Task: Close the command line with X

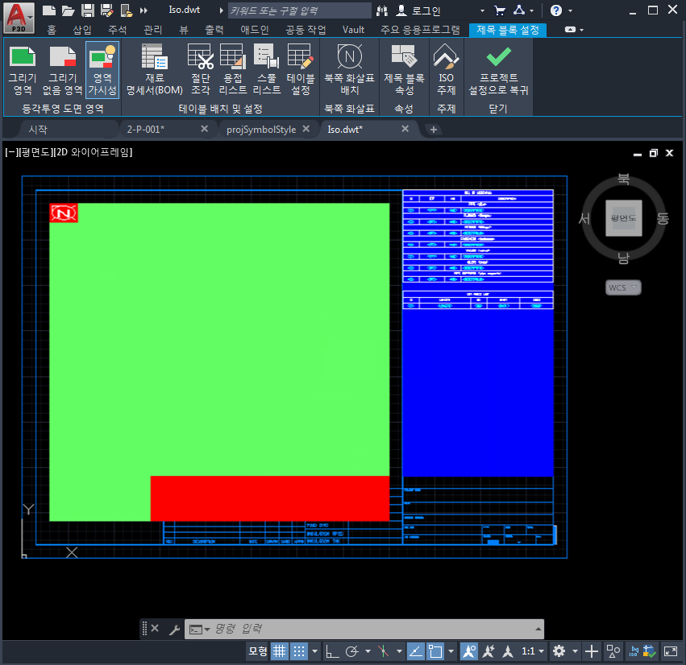Action: point(155,628)
